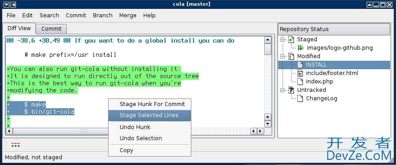The width and height of the screenshot is (396, 165).
Task: Click the red/green diff status icon
Action: (16, 145)
